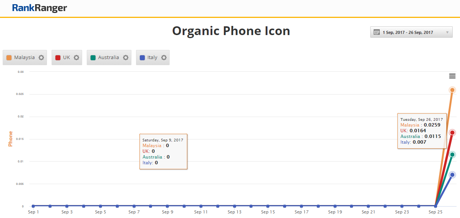Image resolution: width=460 pixels, height=218 pixels.
Task: Open the chart hamburger context menu
Action: (x=452, y=76)
